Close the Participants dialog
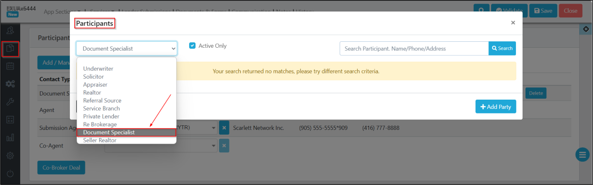The image size is (593, 185). [x=513, y=22]
